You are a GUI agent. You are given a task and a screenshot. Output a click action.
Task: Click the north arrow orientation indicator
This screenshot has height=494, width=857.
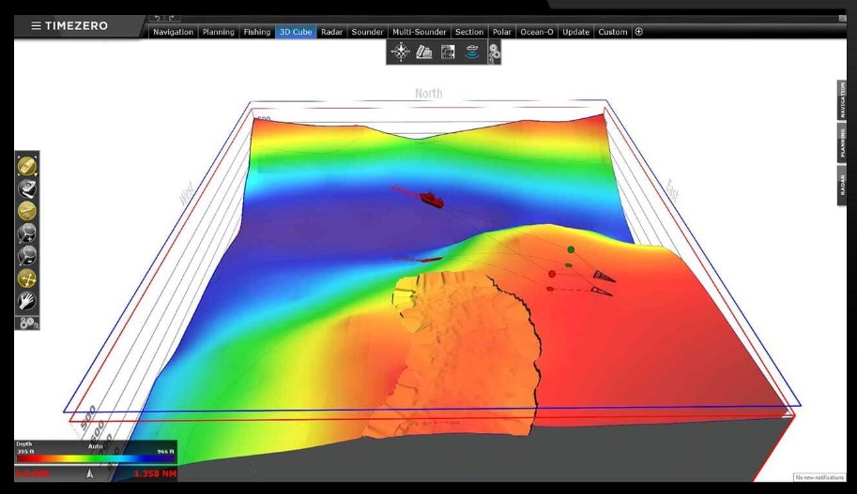[90, 473]
